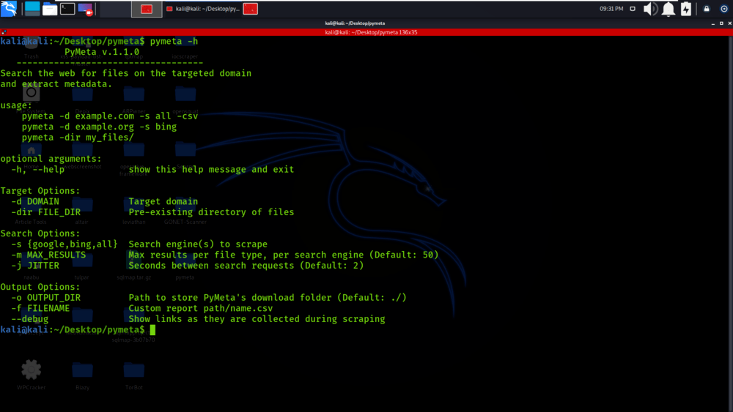The image size is (733, 412).
Task: Click 'pymeta -dir my_files/' example line
Action: coord(78,138)
